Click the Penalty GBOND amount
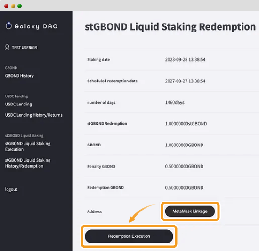 (x=184, y=166)
